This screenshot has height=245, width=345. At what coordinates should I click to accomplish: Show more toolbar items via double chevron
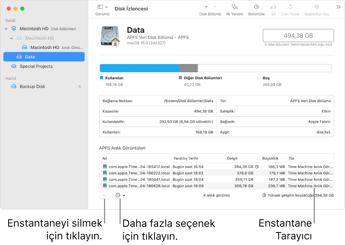pyautogui.click(x=338, y=7)
